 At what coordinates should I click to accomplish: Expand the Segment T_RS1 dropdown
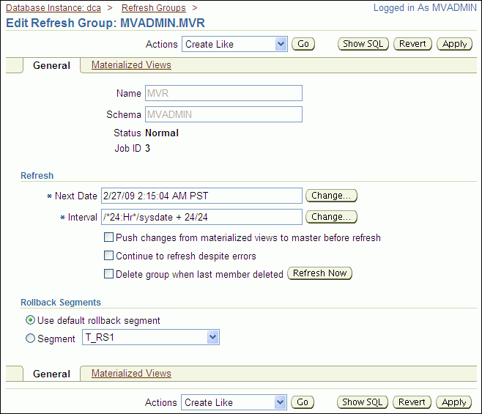(151, 337)
